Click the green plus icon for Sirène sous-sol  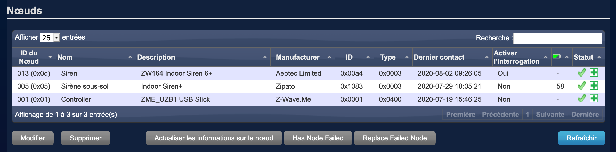(594, 85)
